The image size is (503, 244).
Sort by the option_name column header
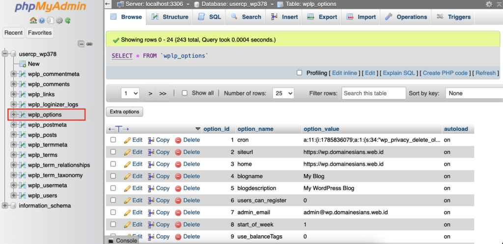click(255, 129)
